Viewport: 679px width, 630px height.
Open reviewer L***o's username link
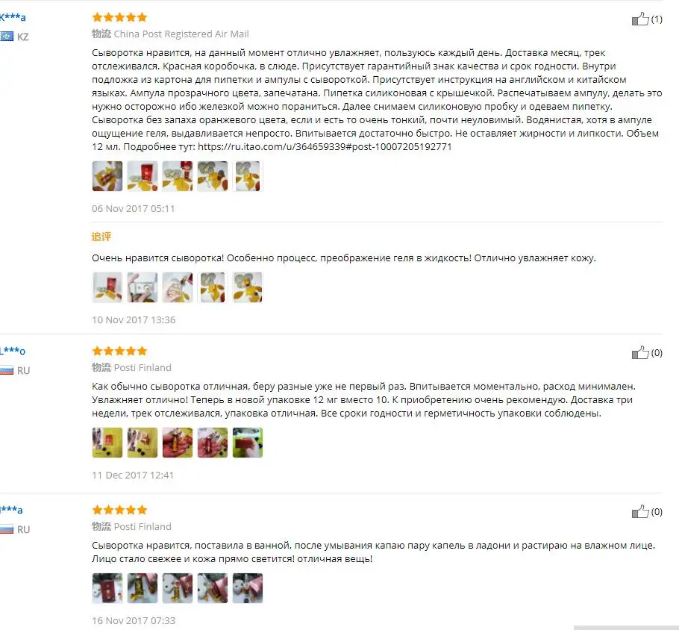pos(13,351)
